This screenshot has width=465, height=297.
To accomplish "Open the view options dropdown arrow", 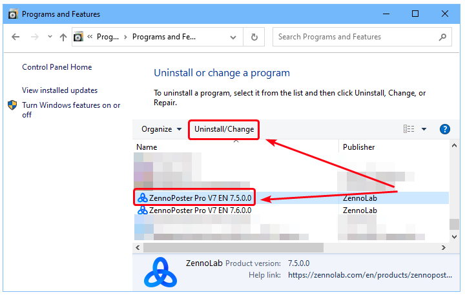I will tap(424, 129).
